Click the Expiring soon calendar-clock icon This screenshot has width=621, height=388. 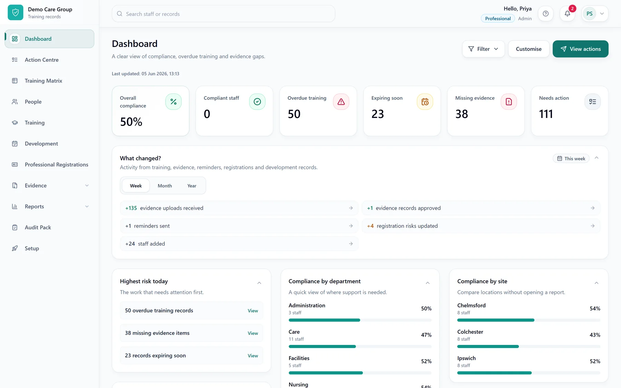point(425,102)
